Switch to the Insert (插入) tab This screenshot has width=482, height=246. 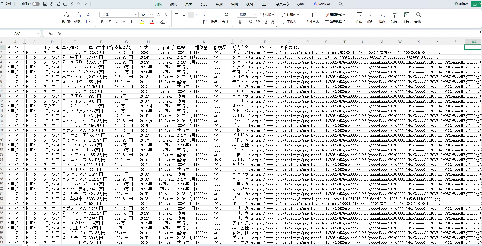(174, 4)
